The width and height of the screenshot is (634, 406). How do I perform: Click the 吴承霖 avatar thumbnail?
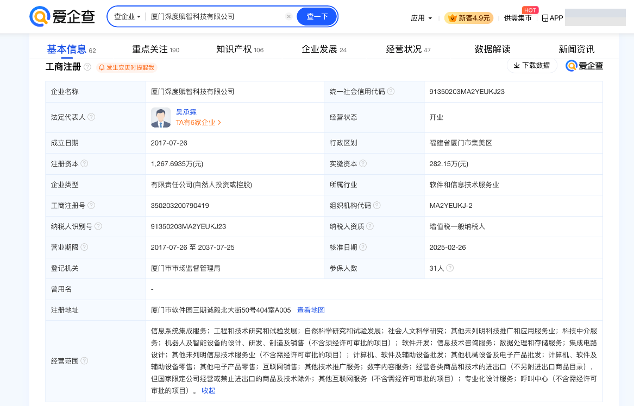click(x=160, y=117)
